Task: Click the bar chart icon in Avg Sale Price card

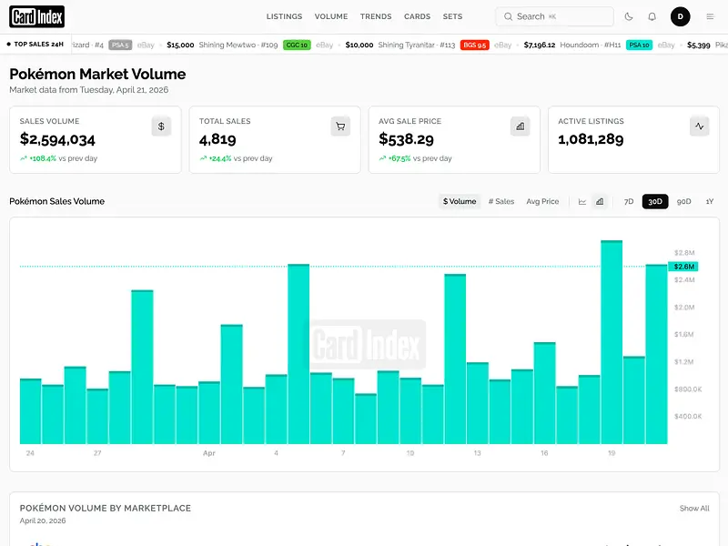Action: click(520, 126)
